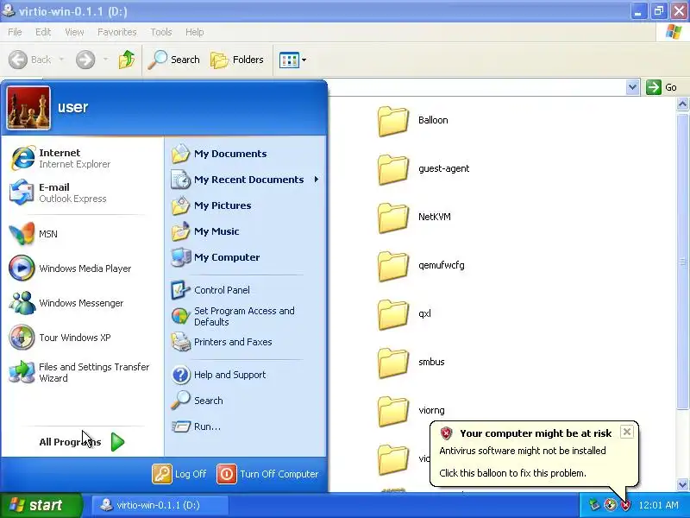This screenshot has height=518, width=690.
Task: Click the vertical scrollbar thumb
Action: (682, 262)
